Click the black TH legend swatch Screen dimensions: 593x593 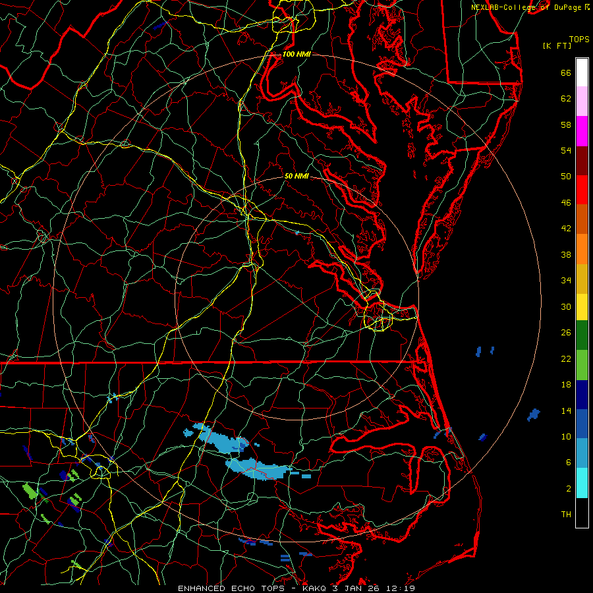pos(582,513)
